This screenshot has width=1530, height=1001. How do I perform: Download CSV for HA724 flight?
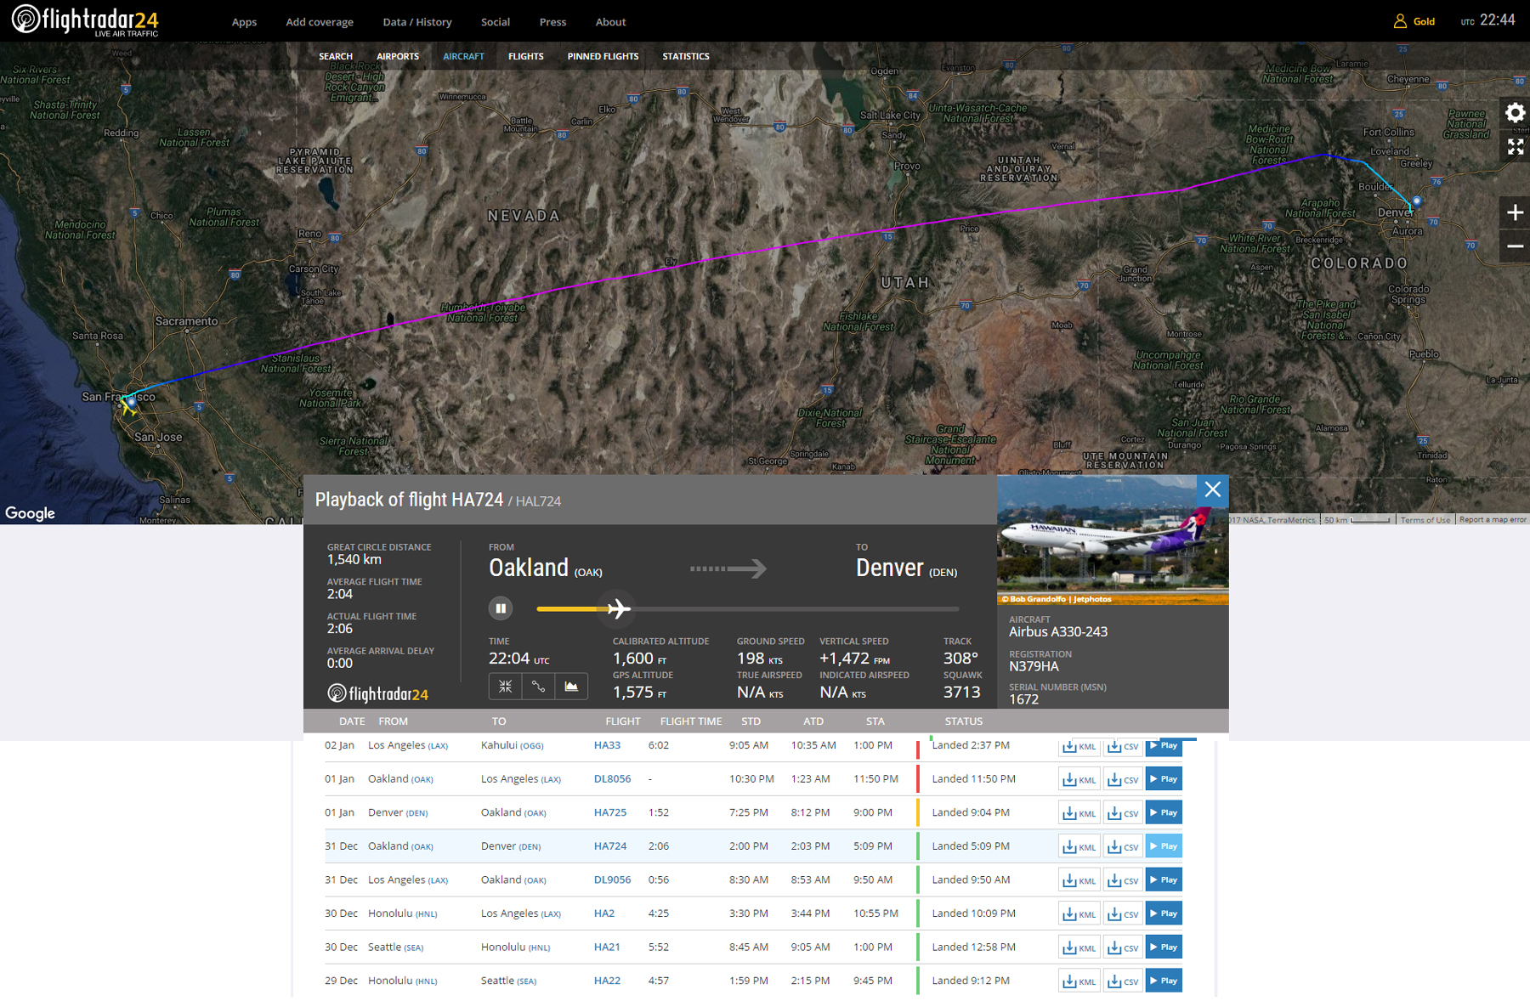(1123, 846)
